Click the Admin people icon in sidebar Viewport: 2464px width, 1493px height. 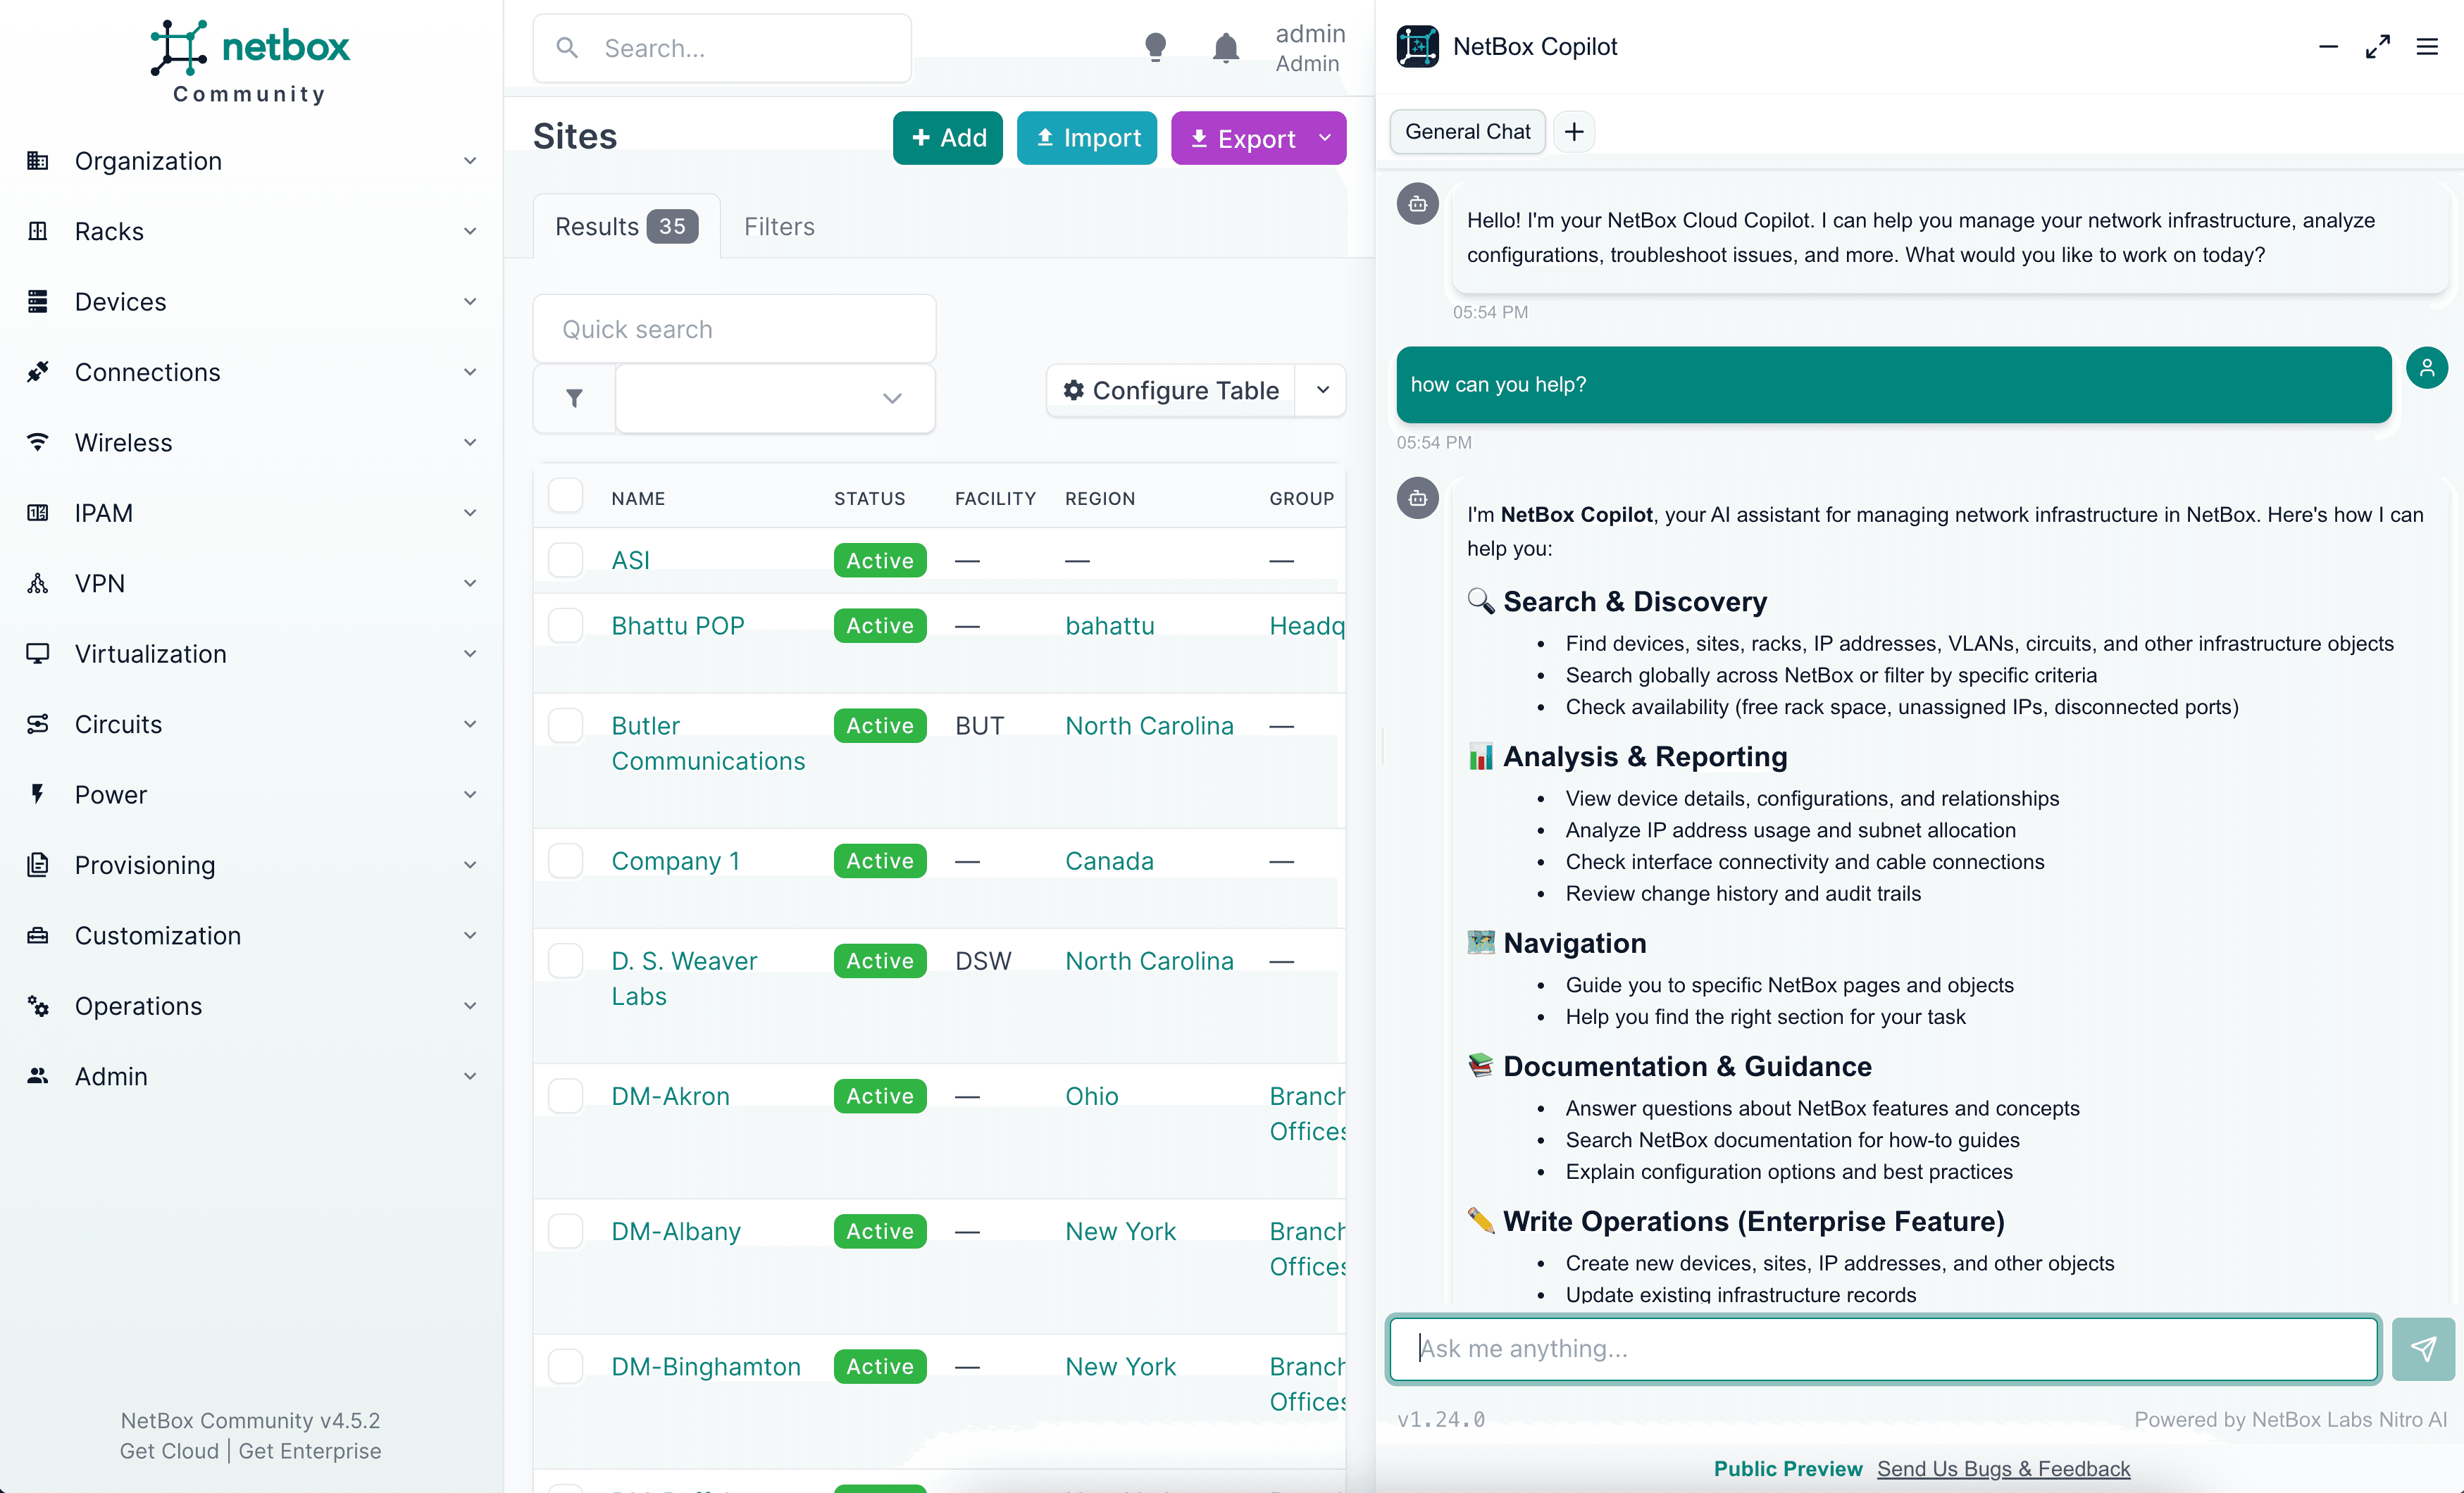click(38, 1076)
